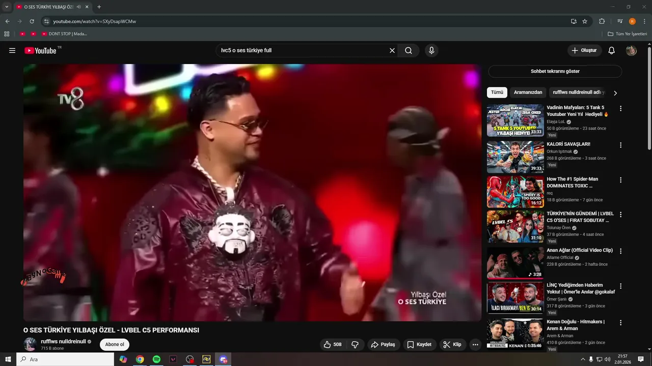Click the browser address bar URL
Image resolution: width=652 pixels, height=366 pixels.
tap(94, 21)
